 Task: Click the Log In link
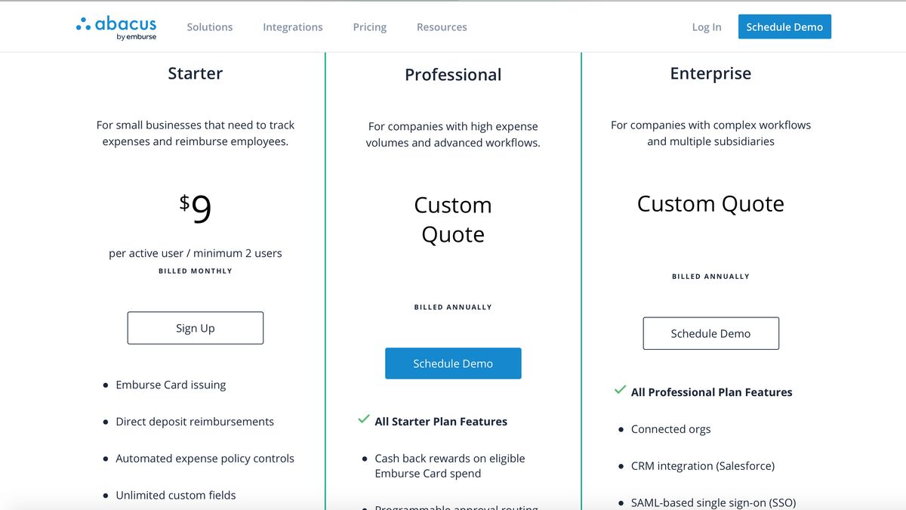tap(706, 27)
